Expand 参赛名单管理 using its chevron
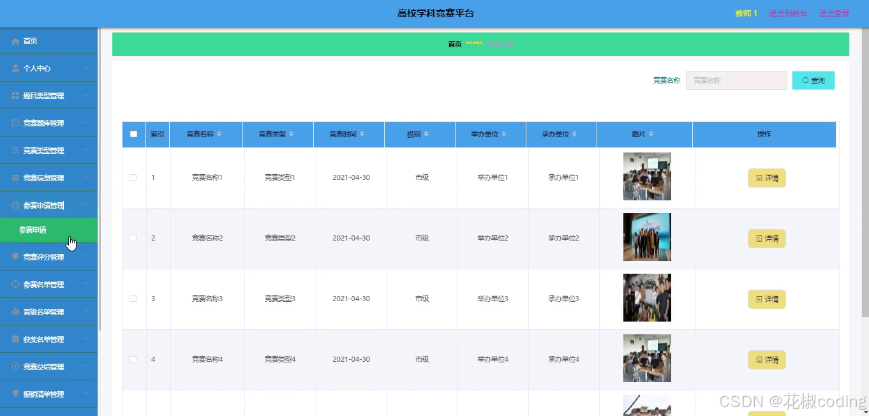 coord(85,285)
